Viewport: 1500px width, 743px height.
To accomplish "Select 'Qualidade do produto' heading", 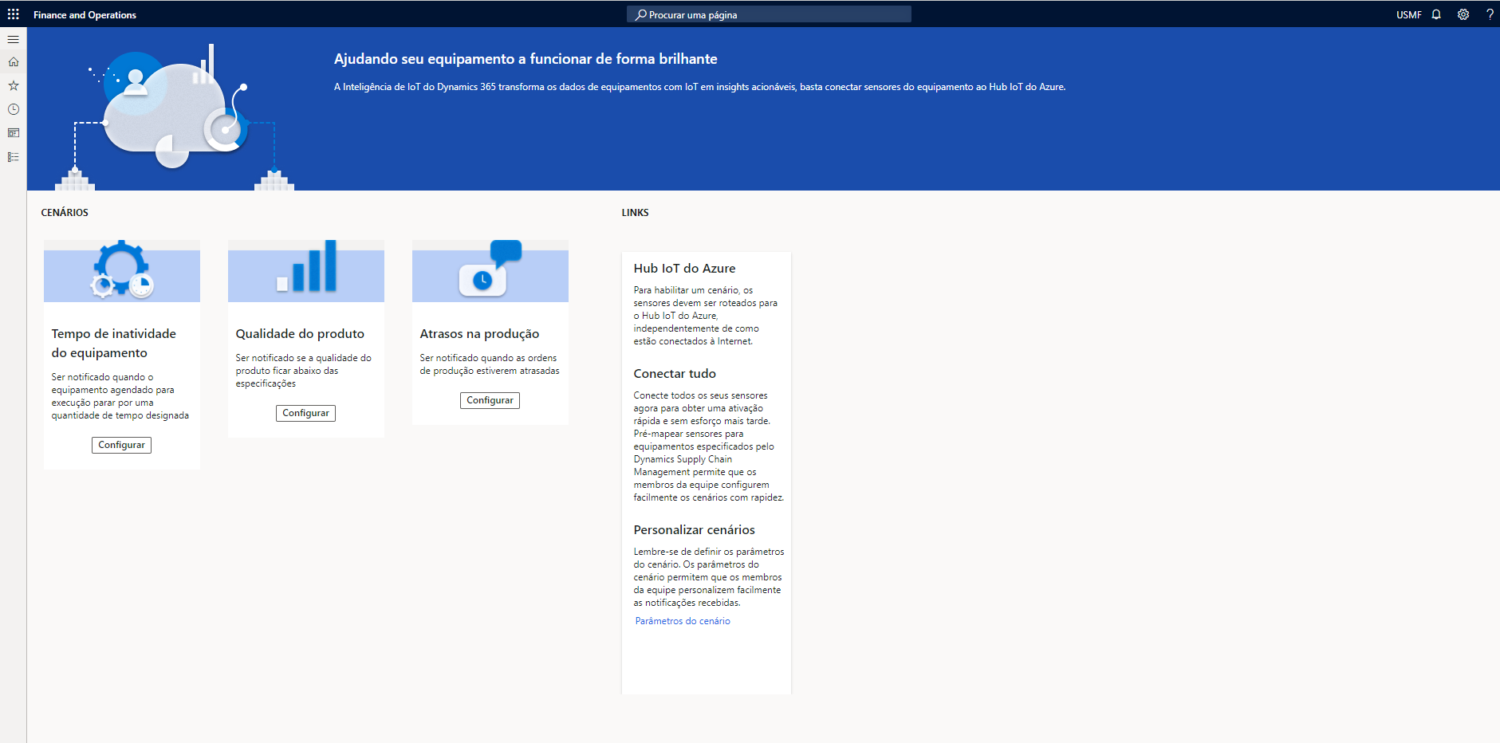I will [x=300, y=334].
